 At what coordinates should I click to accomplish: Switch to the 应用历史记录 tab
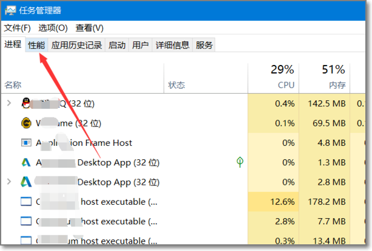76,45
